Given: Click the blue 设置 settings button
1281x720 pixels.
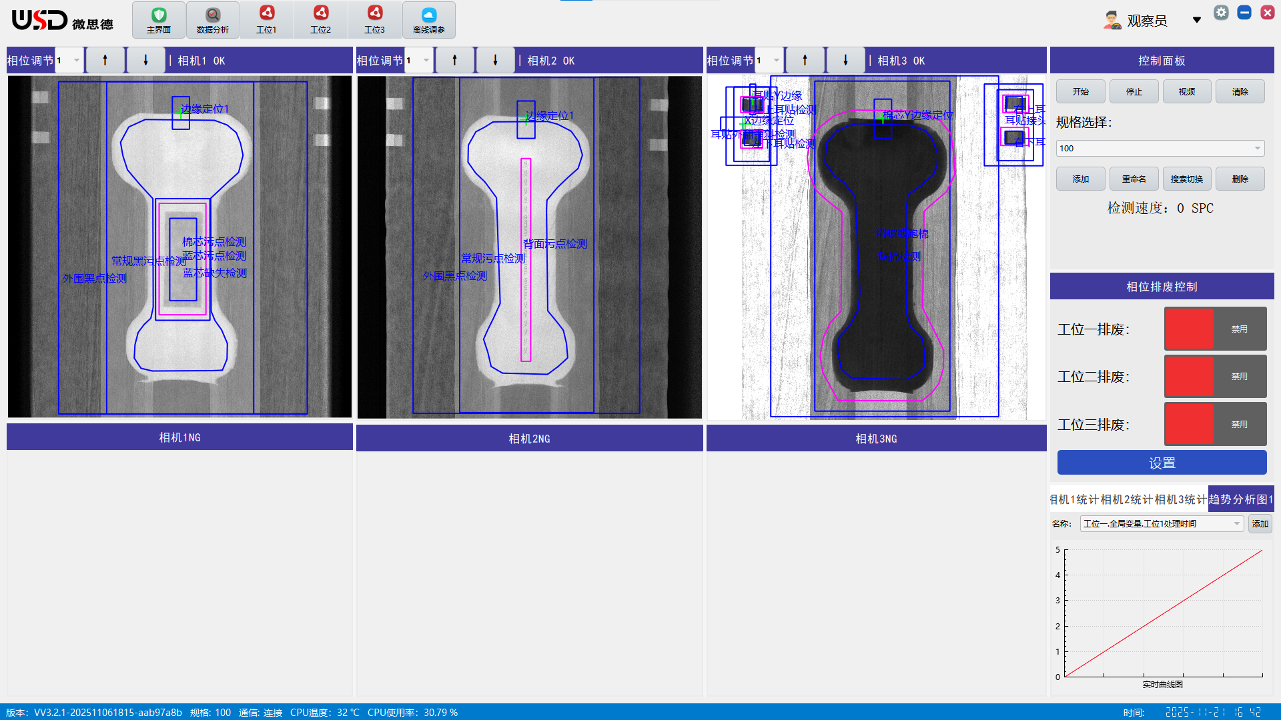Looking at the screenshot, I should point(1162,463).
